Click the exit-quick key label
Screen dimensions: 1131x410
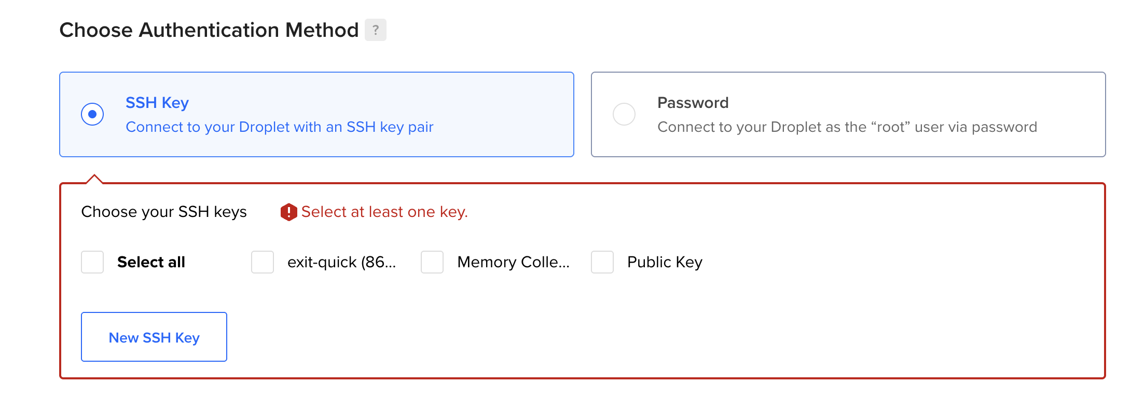tap(342, 262)
